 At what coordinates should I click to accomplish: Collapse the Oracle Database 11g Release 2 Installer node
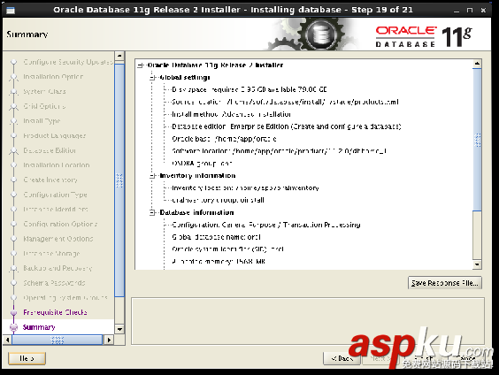pyautogui.click(x=141, y=65)
